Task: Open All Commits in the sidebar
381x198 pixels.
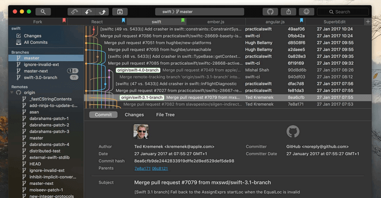Action: 46,42
